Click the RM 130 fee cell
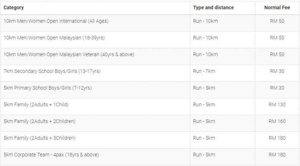The width and height of the screenshot is (300, 166). coord(277,104)
